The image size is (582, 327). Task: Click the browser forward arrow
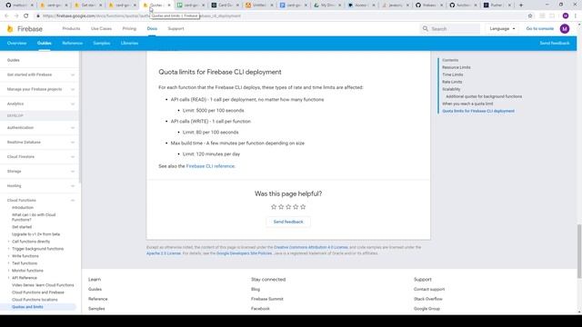pos(16,16)
